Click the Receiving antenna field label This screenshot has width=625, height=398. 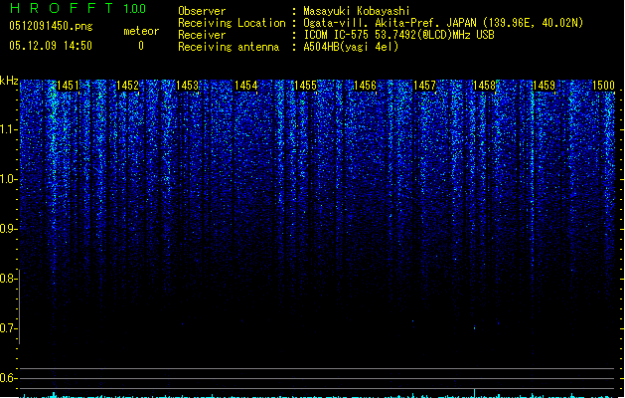pos(229,47)
